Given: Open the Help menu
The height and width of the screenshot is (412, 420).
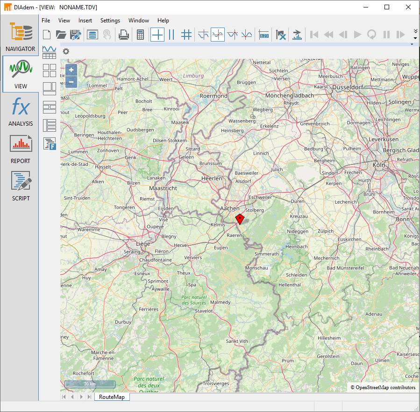Looking at the screenshot, I should [x=163, y=21].
